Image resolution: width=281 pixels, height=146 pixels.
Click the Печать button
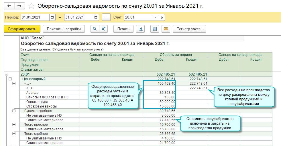(123, 29)
